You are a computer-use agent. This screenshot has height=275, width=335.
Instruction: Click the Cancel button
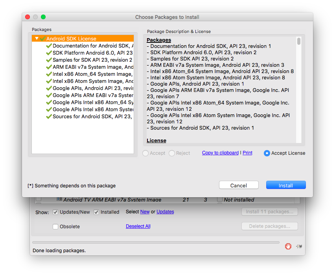(239, 185)
